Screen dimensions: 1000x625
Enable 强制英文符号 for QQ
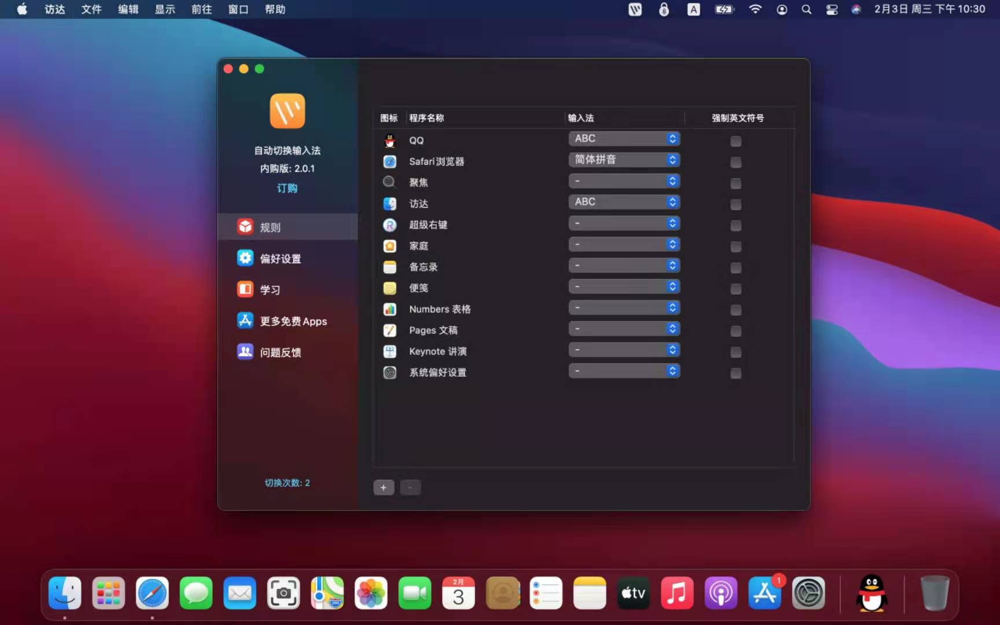736,141
